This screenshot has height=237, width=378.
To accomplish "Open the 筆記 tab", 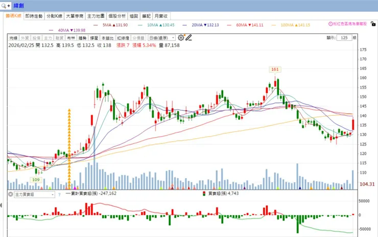I will point(146,16).
